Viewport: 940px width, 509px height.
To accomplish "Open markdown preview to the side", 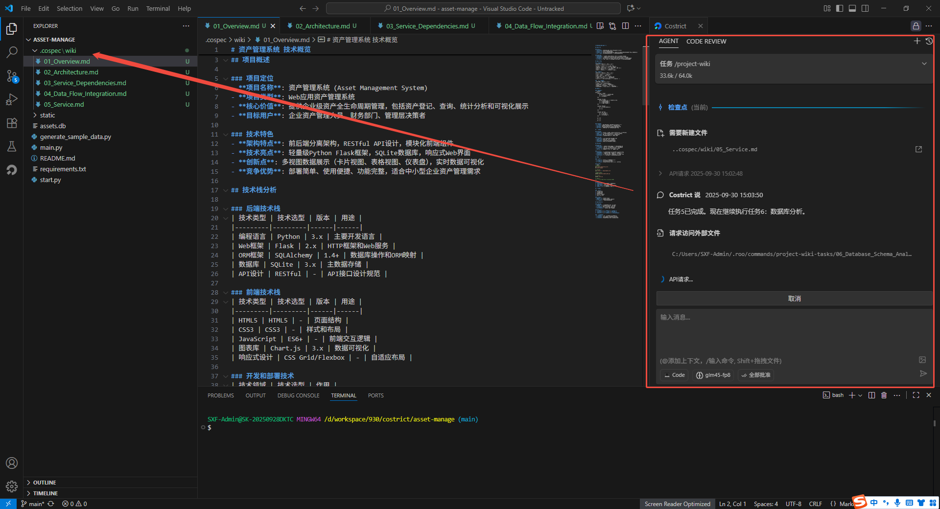I will click(x=600, y=26).
